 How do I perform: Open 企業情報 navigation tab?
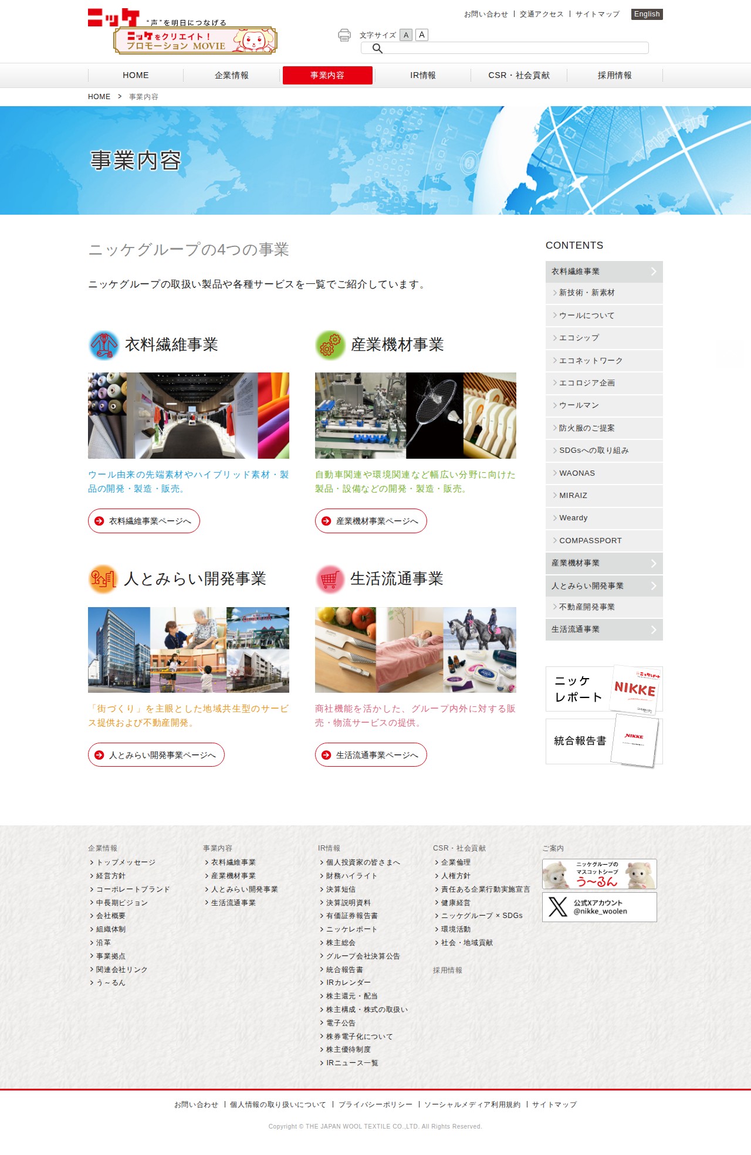click(x=232, y=75)
